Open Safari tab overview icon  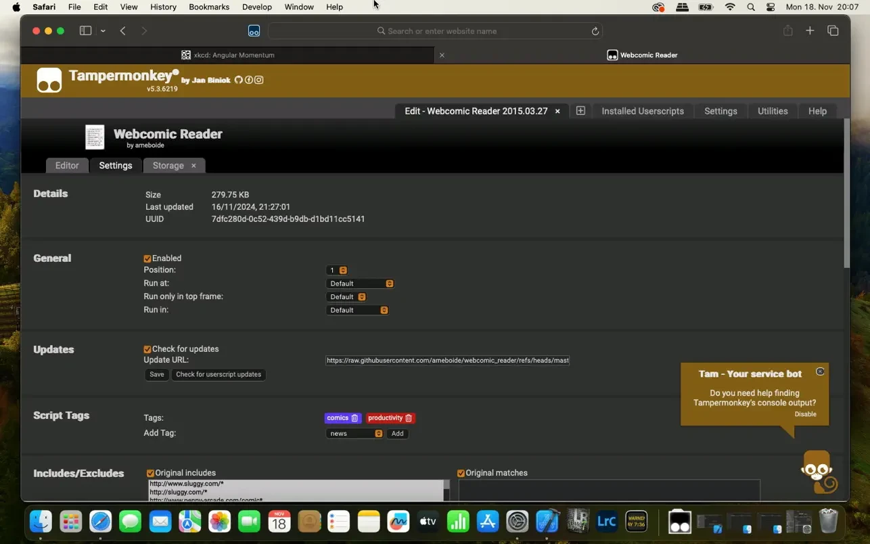click(x=833, y=31)
